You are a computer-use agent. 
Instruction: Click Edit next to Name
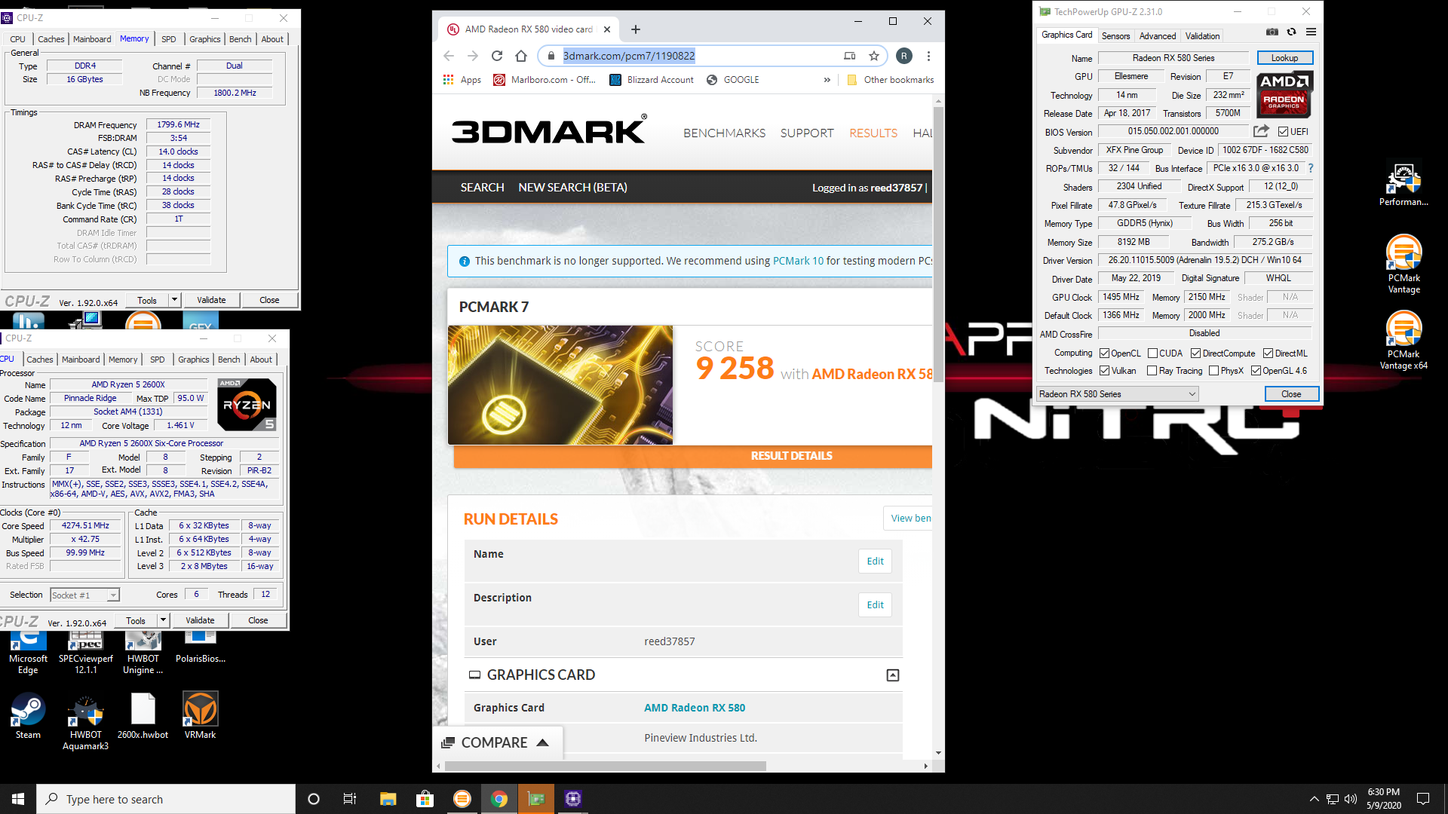tap(875, 562)
